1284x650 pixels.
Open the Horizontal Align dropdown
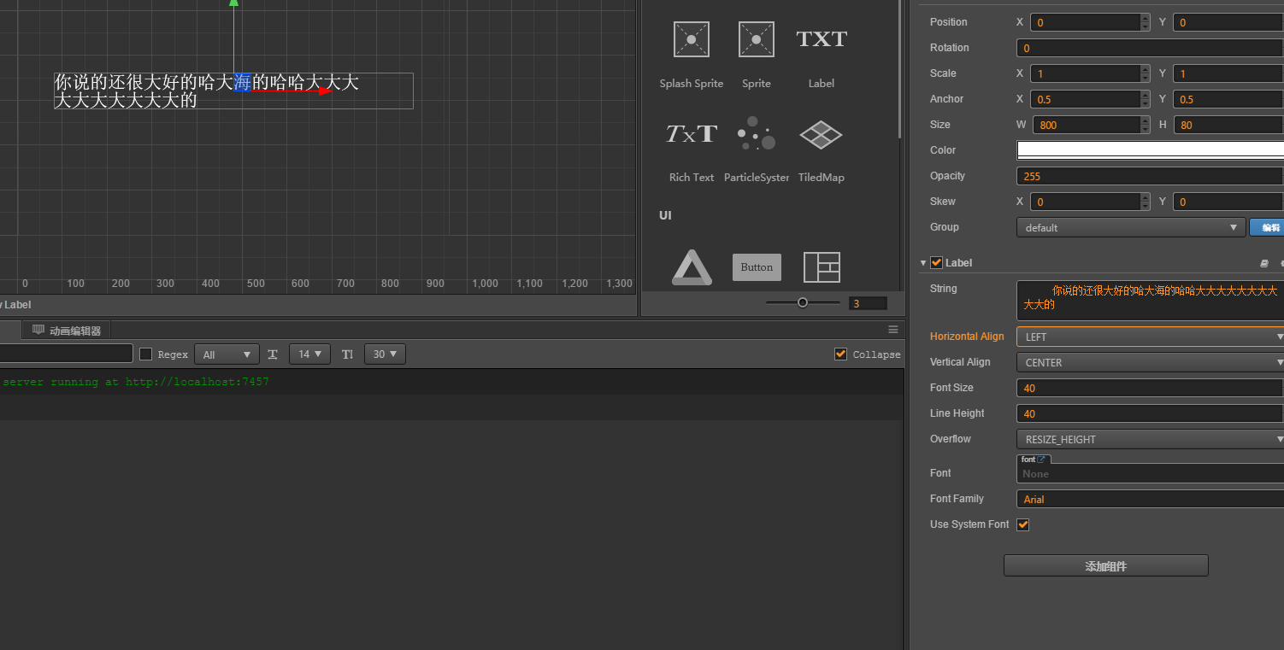pyautogui.click(x=1150, y=337)
